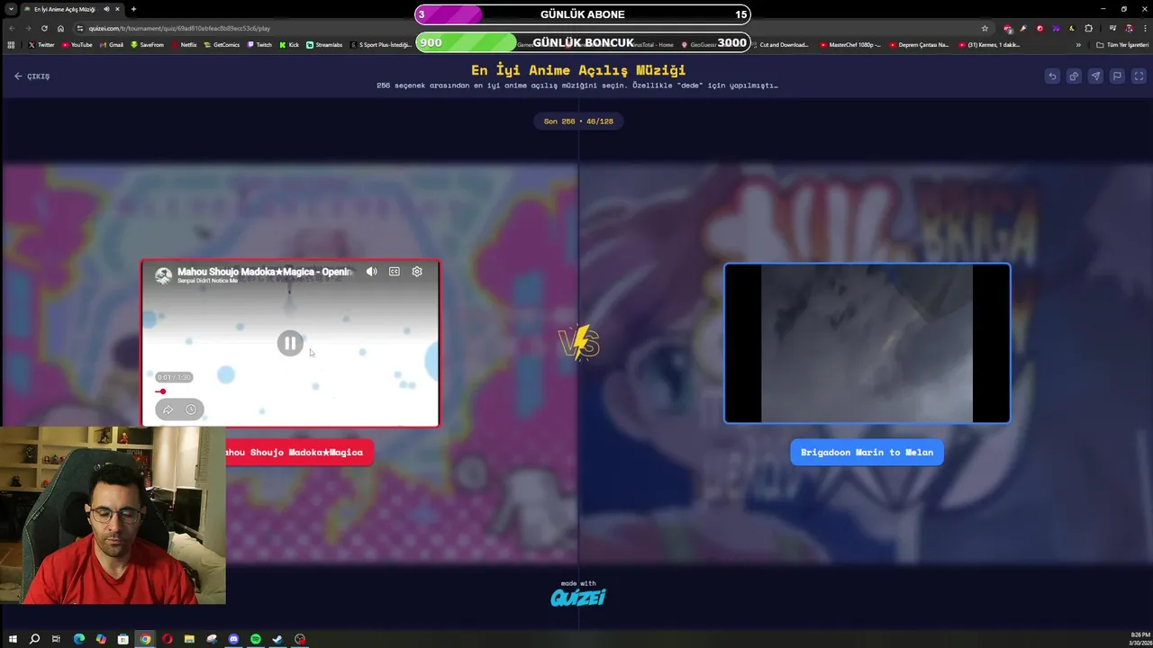Open the Kick bookmark
The width and height of the screenshot is (1153, 648).
[289, 44]
